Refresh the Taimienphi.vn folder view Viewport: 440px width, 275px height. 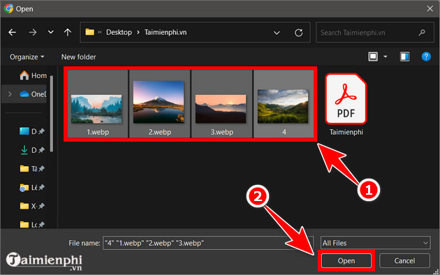point(299,33)
